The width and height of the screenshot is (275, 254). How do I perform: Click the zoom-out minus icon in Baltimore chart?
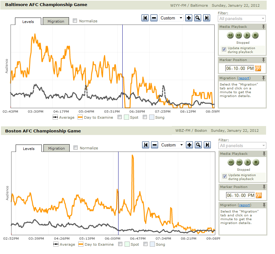pos(154,18)
